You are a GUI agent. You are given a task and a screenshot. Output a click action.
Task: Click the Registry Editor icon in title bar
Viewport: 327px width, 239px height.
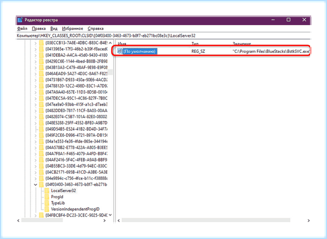tap(20, 20)
